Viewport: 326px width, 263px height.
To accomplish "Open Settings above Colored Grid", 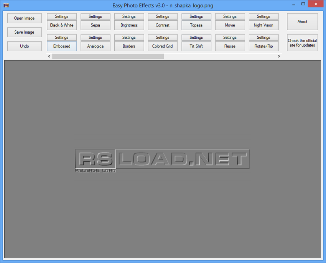I will pyautogui.click(x=163, y=38).
